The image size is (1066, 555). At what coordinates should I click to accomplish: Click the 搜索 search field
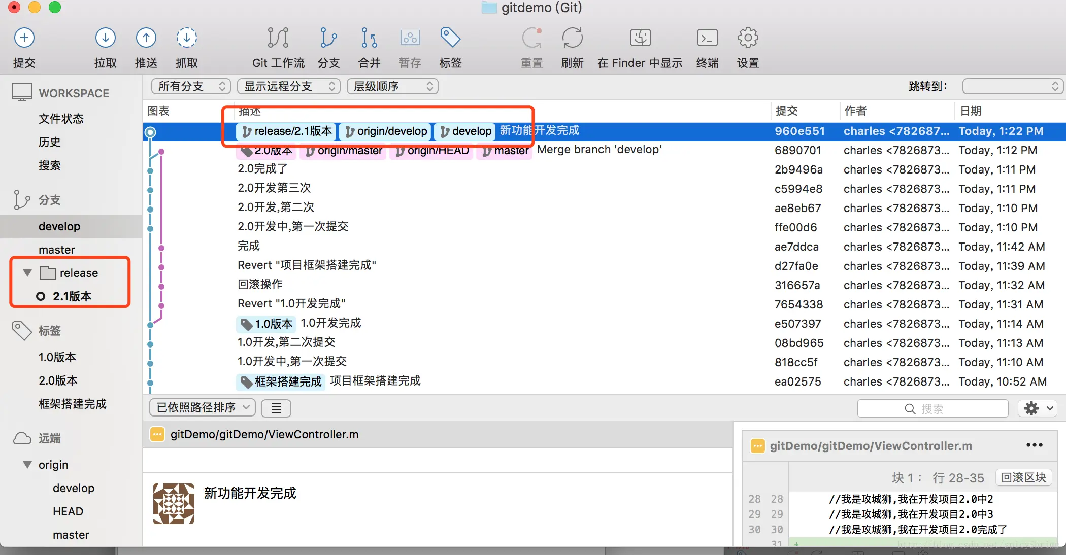(932, 408)
